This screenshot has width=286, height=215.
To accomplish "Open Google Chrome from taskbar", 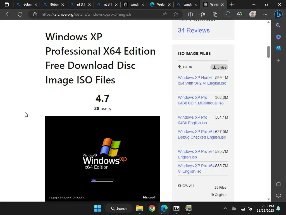I will click(x=152, y=208).
